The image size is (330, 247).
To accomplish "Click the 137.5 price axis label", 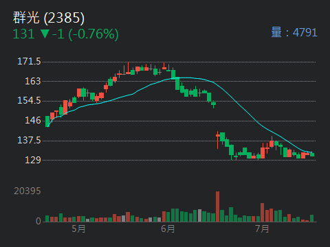I will pos(29,140).
